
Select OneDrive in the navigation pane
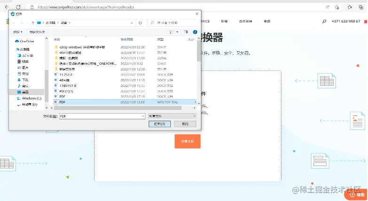tap(24, 41)
